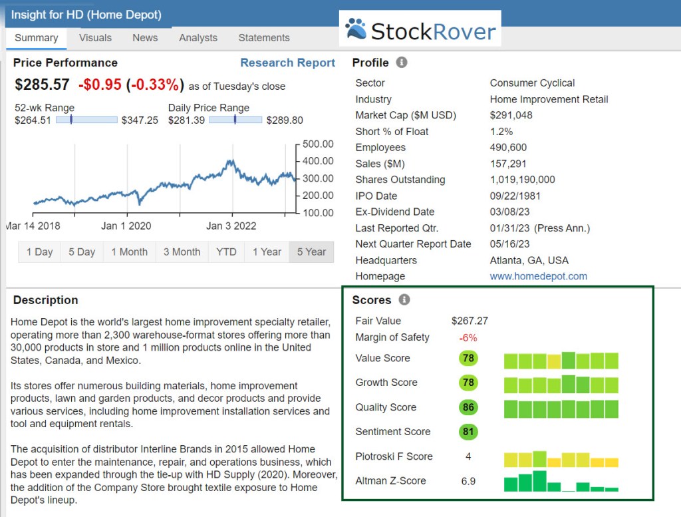Click the 52-wk Range slider bar
The width and height of the screenshot is (681, 517).
(x=86, y=120)
